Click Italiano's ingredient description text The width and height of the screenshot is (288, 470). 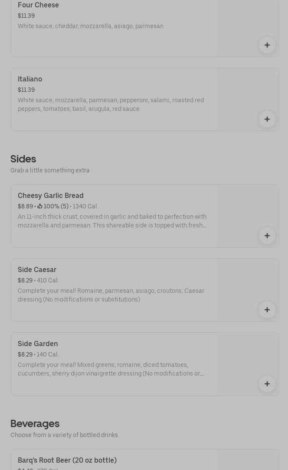pyautogui.click(x=111, y=104)
